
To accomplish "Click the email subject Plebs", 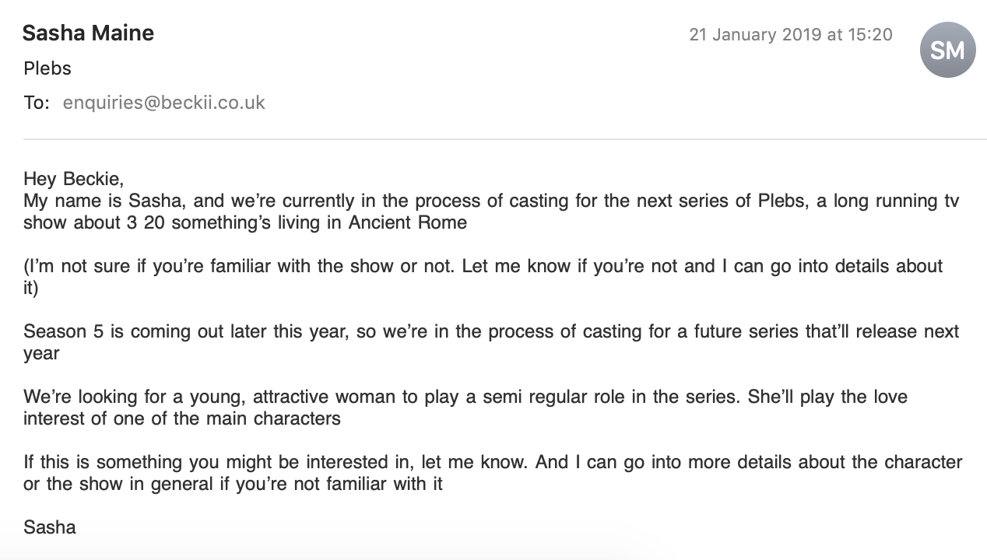I will coord(47,68).
